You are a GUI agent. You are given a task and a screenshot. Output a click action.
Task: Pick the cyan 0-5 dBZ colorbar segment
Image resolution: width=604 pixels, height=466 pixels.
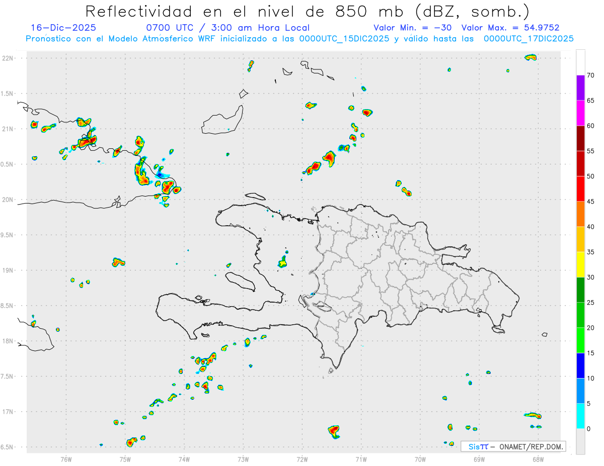coord(580,416)
